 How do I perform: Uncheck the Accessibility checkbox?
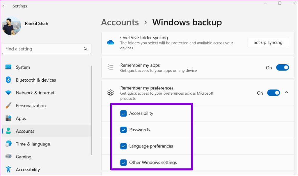point(123,114)
